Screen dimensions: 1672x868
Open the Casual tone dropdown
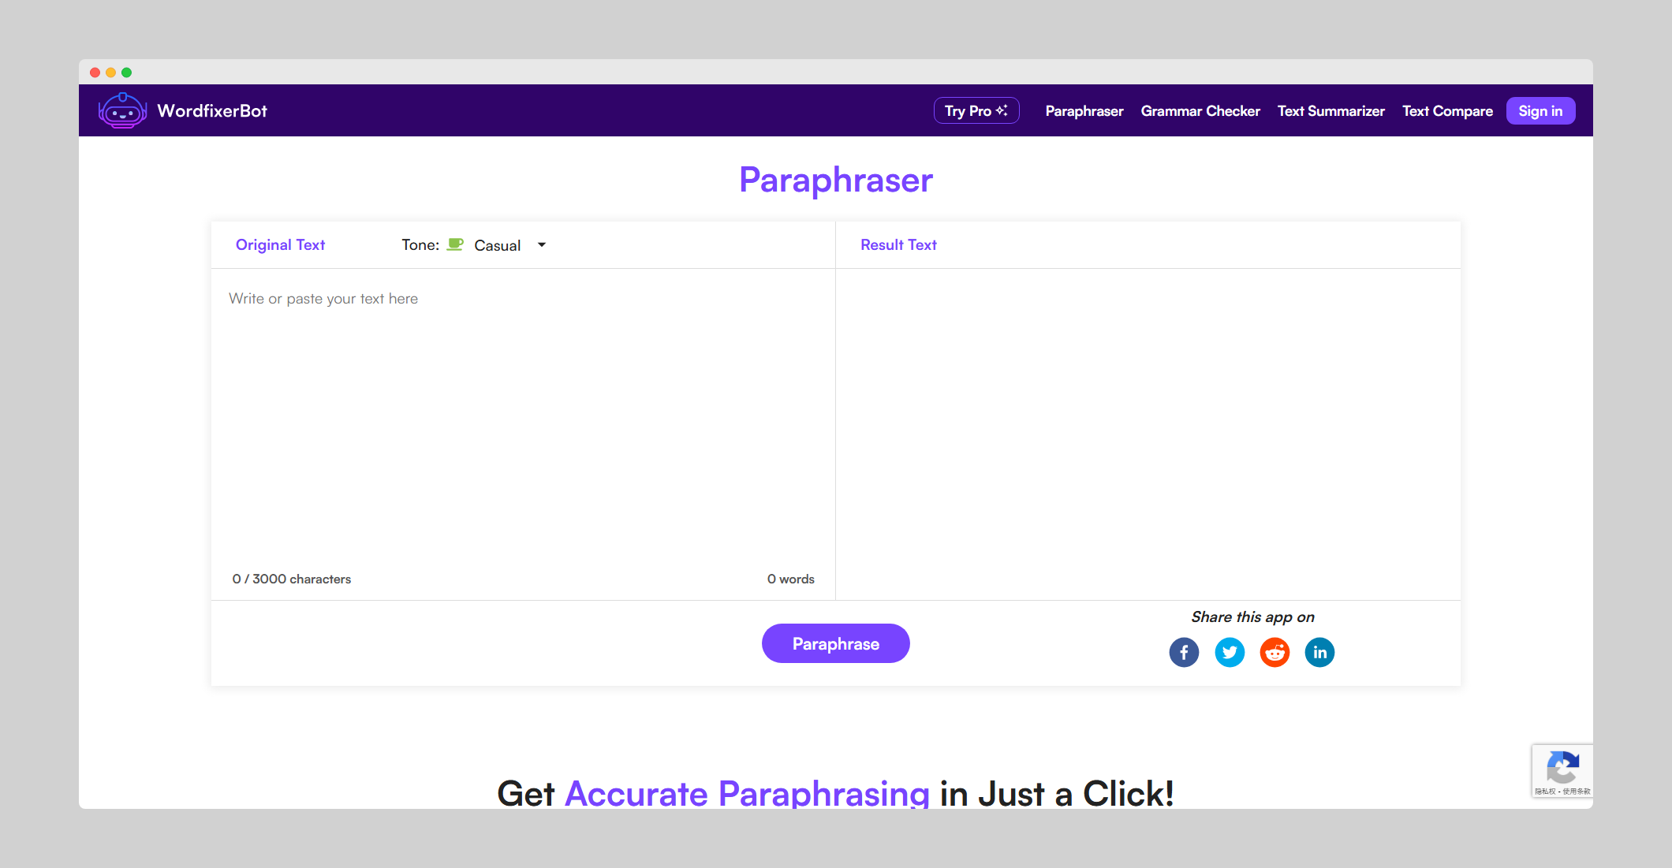498,245
